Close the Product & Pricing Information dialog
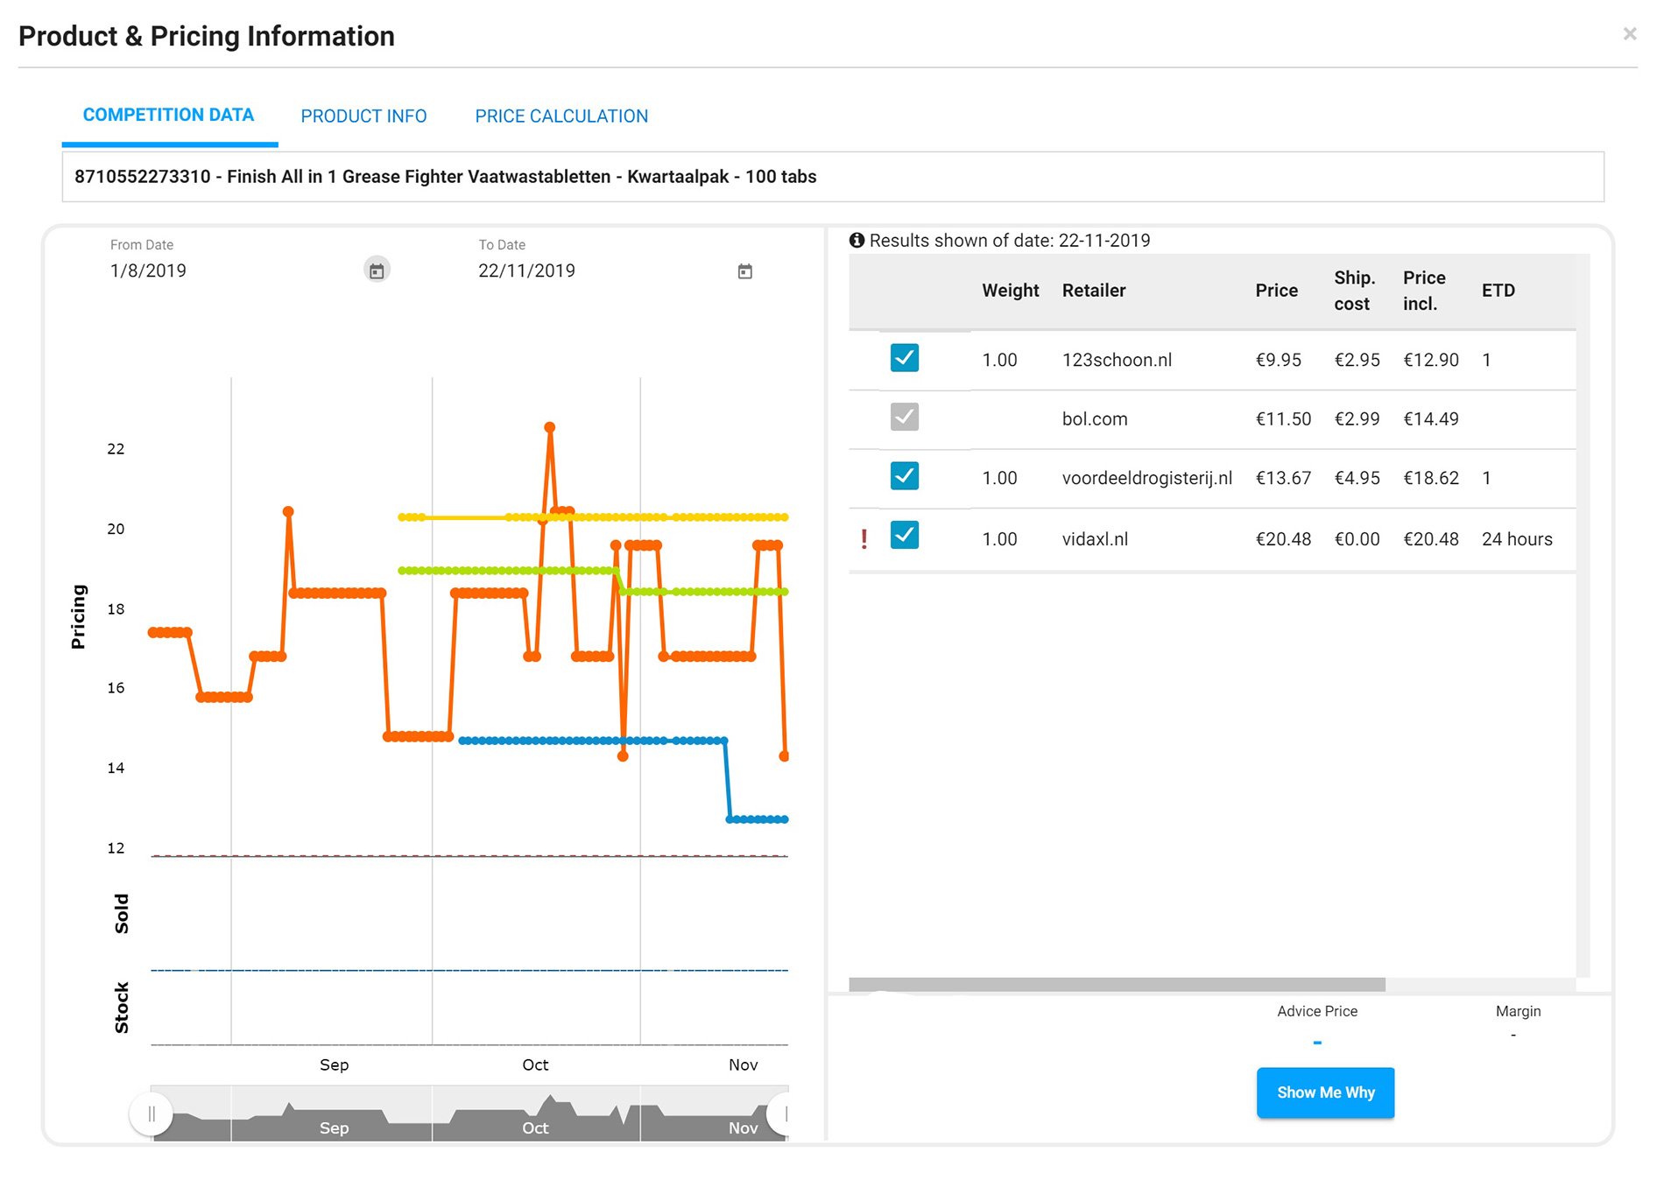The height and width of the screenshot is (1187, 1664). click(x=1630, y=33)
